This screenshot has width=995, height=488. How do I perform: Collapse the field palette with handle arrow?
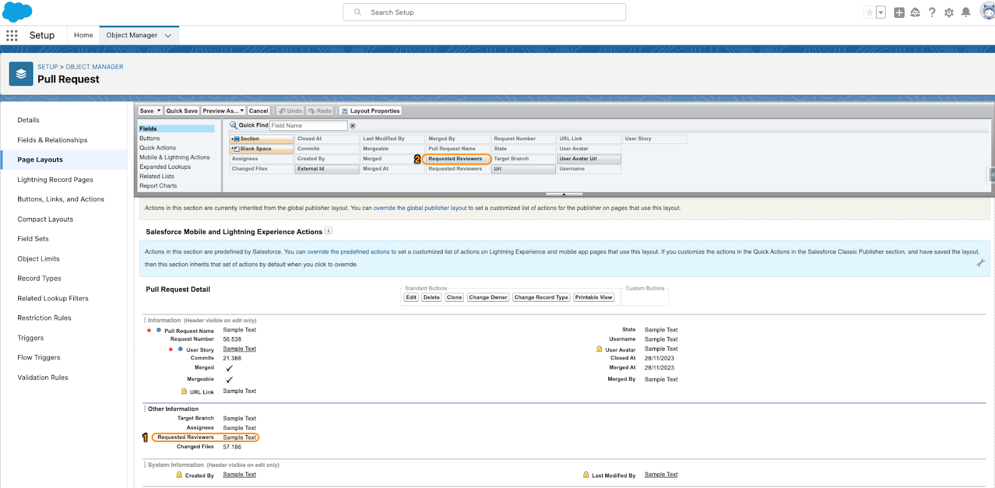564,194
